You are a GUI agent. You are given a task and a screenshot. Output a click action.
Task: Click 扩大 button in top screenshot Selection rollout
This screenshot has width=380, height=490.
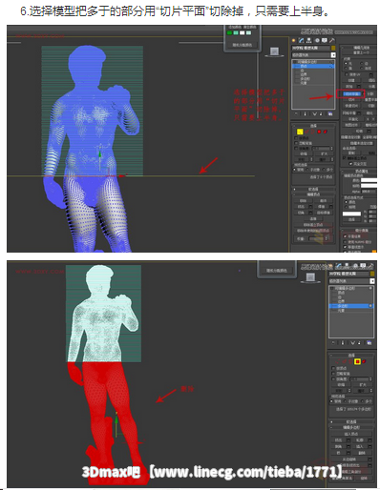[x=324, y=153]
